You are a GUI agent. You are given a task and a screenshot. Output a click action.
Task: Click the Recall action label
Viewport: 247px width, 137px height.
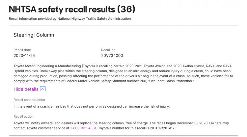click(x=23, y=116)
